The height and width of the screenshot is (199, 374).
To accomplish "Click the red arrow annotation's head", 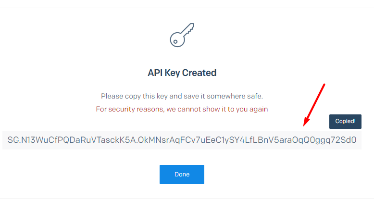I will tap(305, 125).
